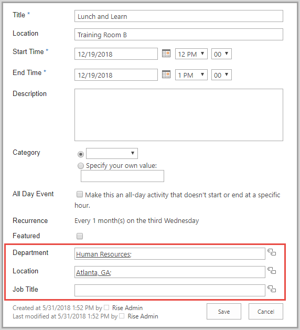
Task: Open the Start Time calendar date picker
Action: [x=166, y=54]
